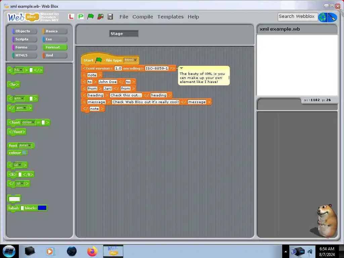This screenshot has width=344, height=258.
Task: Open the file type html dropdown
Action: 131,60
